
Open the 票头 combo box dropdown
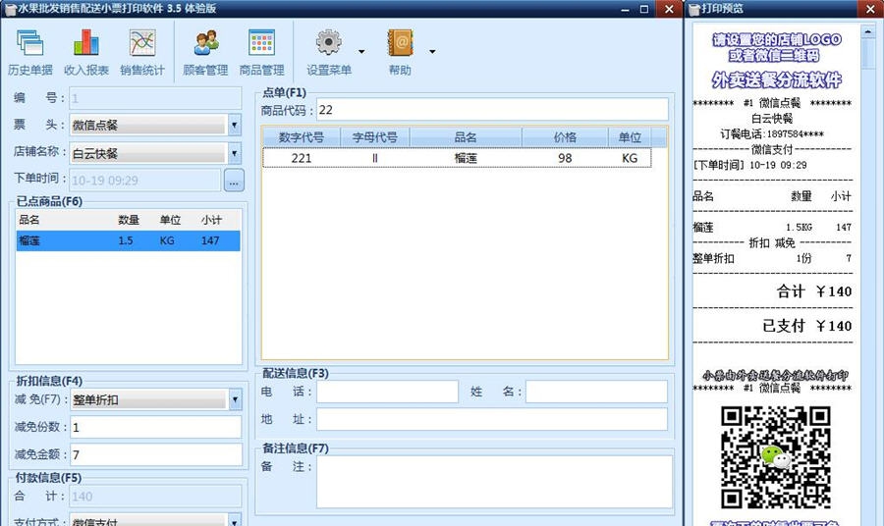click(235, 125)
